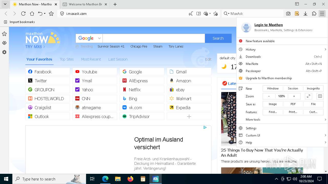Open Settings from the menu

tap(282, 128)
